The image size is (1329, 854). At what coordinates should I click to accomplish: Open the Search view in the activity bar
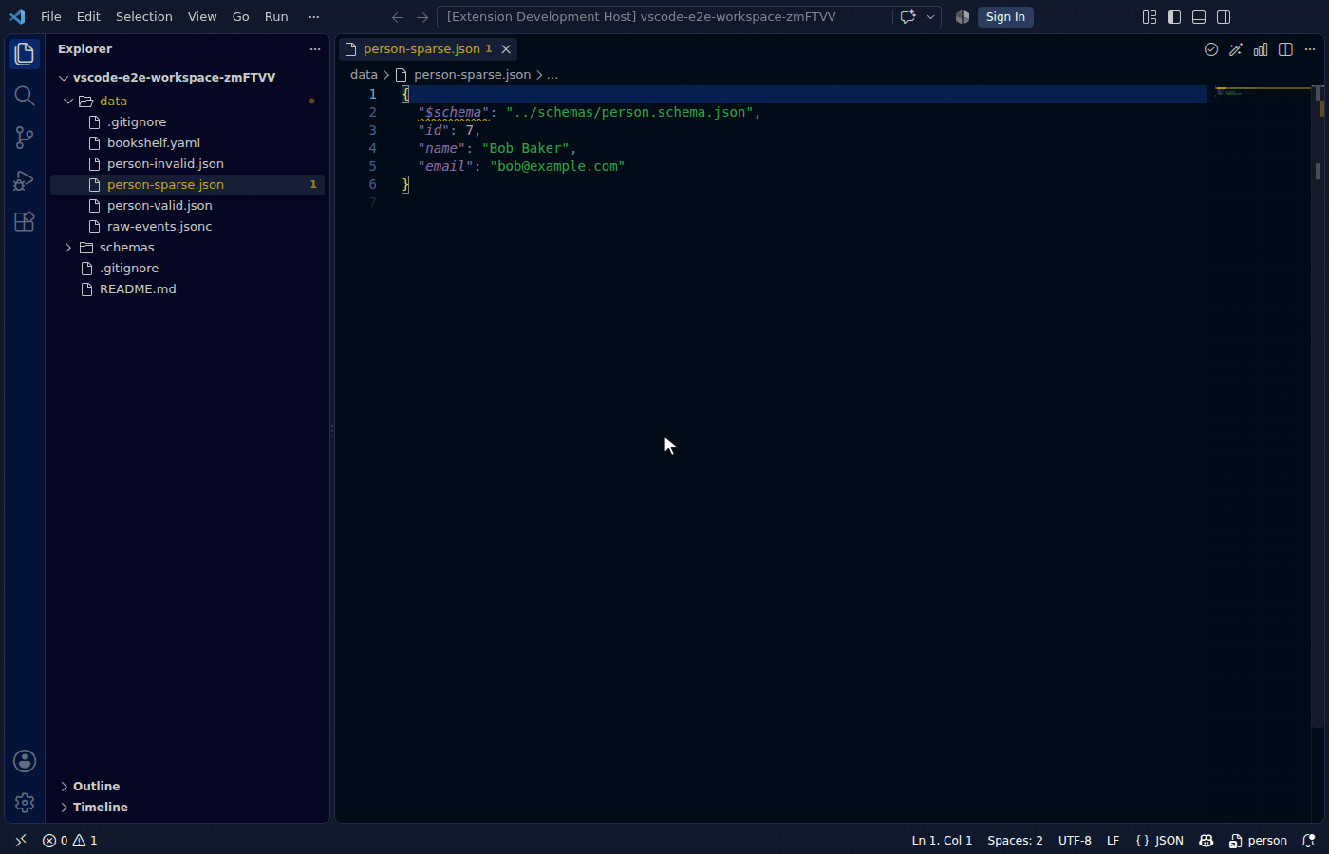[25, 96]
